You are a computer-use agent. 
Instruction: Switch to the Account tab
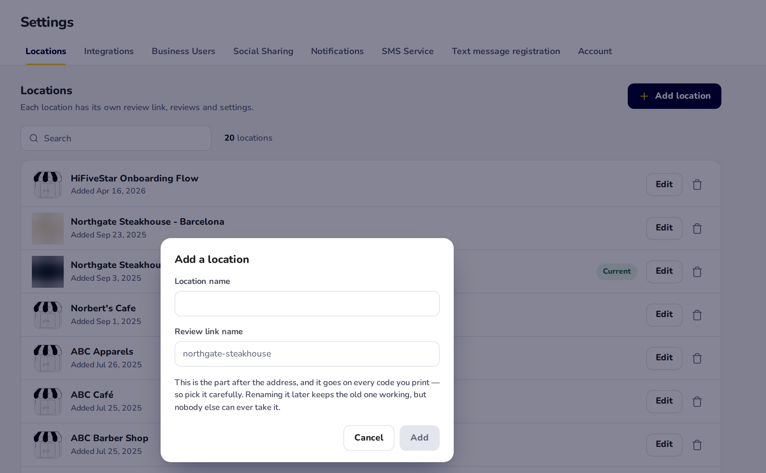tap(595, 51)
